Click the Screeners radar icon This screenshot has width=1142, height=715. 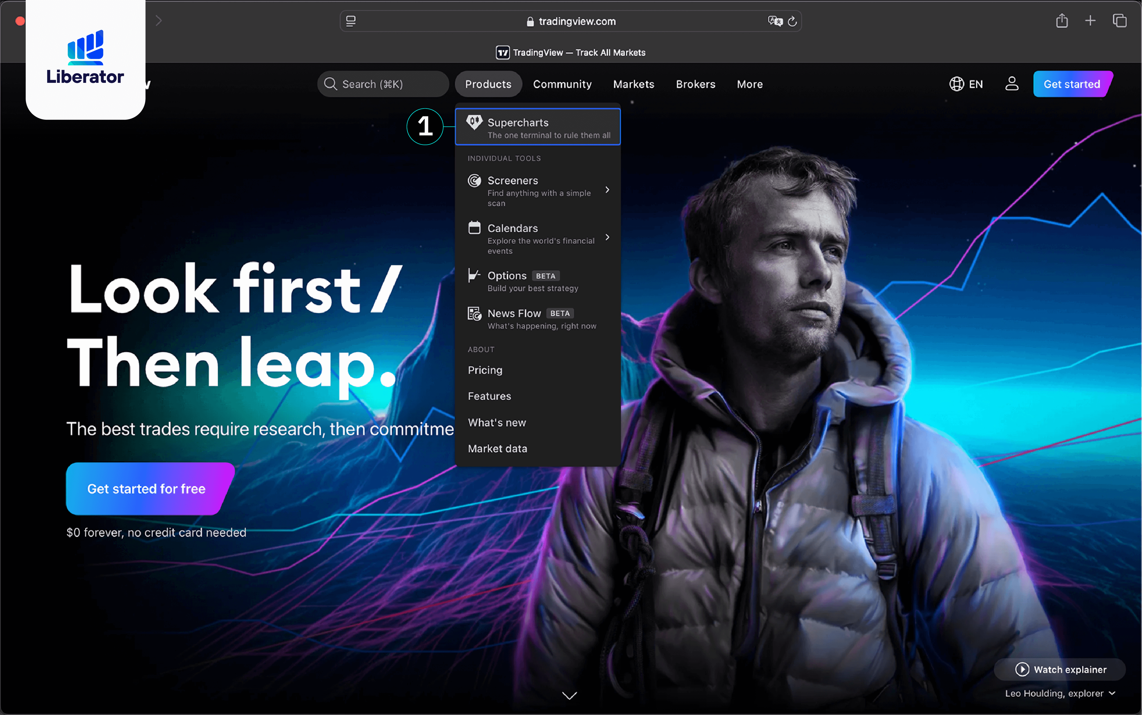click(474, 181)
